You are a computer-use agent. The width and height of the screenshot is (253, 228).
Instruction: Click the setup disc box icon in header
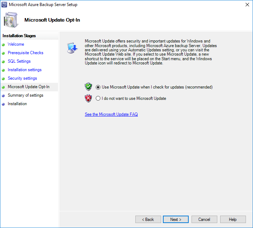11,20
